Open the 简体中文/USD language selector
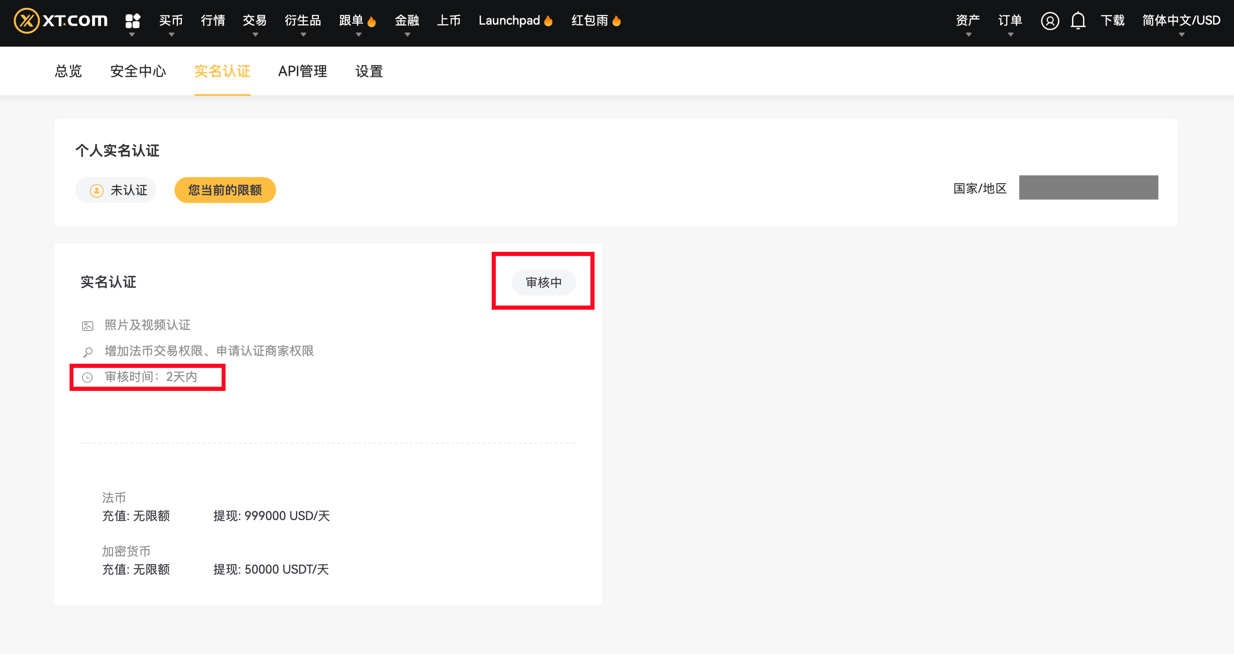The height and width of the screenshot is (654, 1234). (1181, 21)
